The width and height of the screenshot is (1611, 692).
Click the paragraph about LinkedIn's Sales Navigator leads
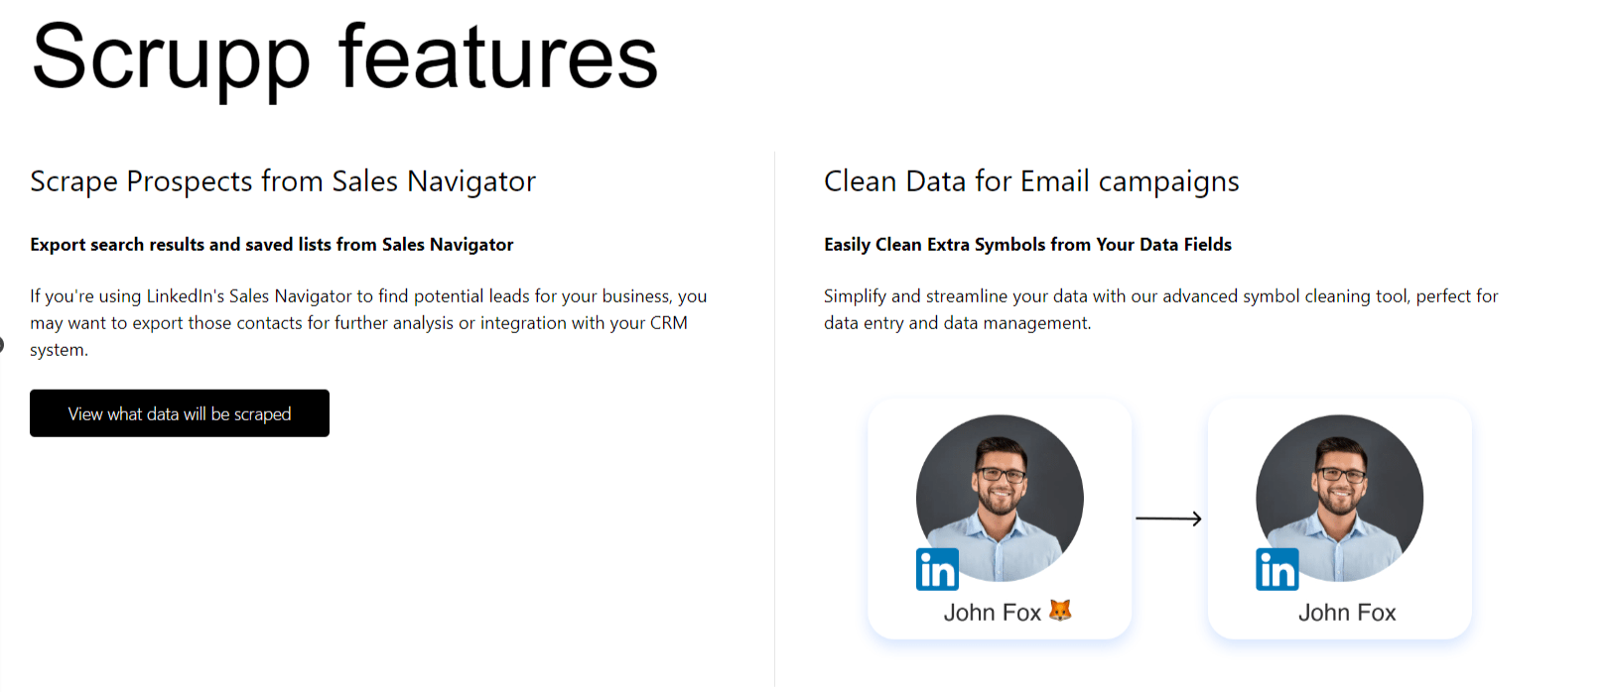(x=367, y=322)
